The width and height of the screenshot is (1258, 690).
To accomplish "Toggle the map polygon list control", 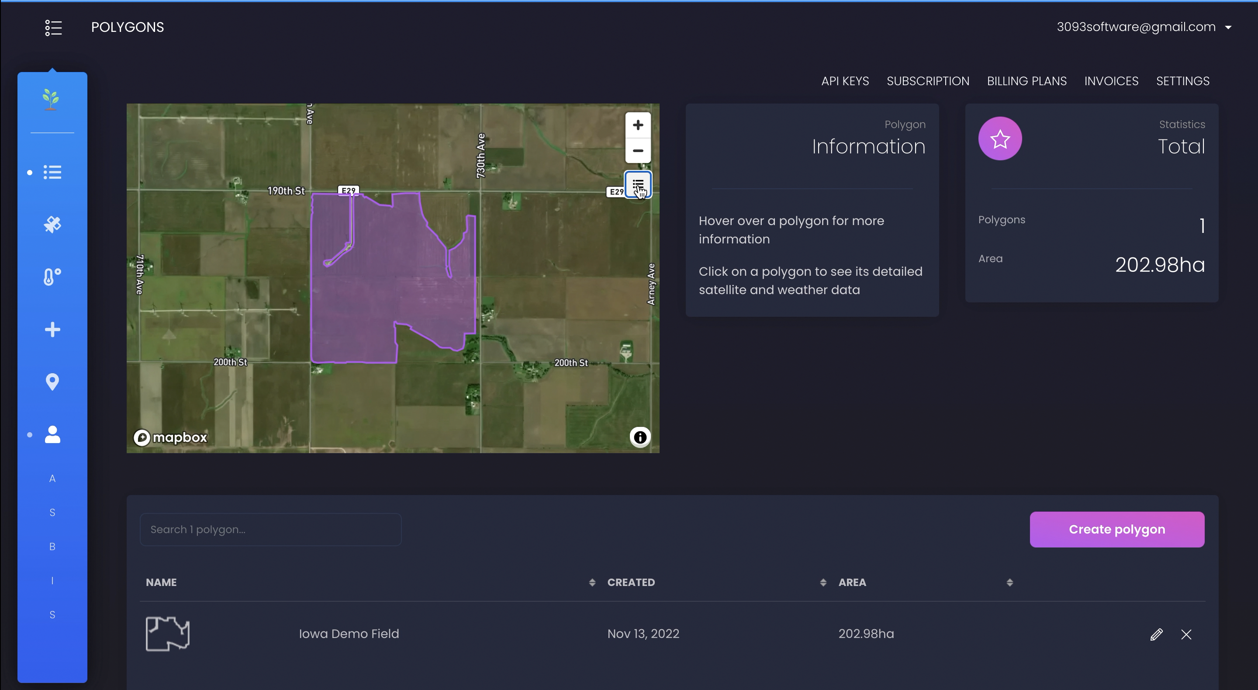I will (637, 185).
